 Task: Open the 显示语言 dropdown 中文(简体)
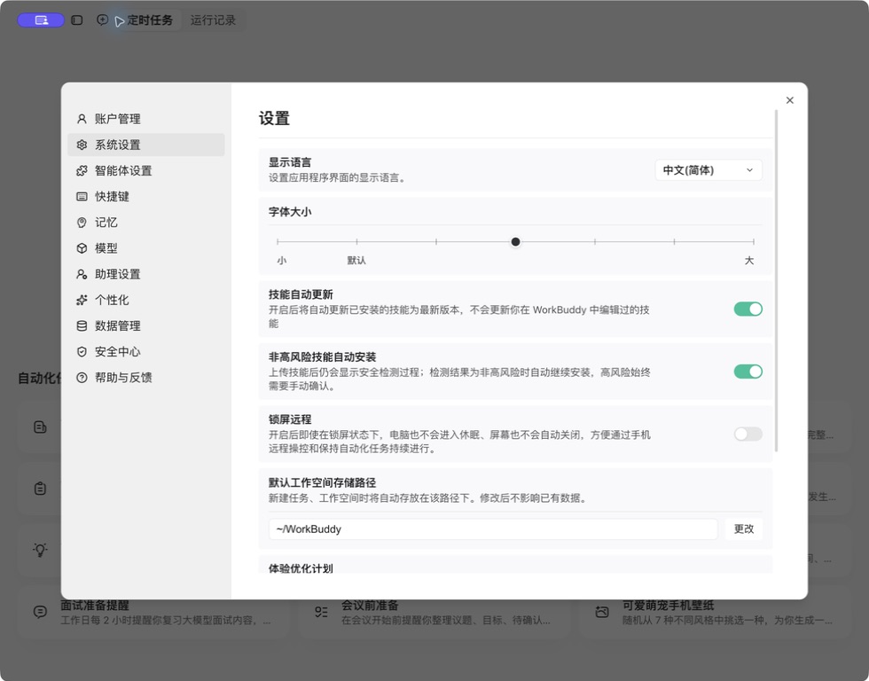[709, 170]
